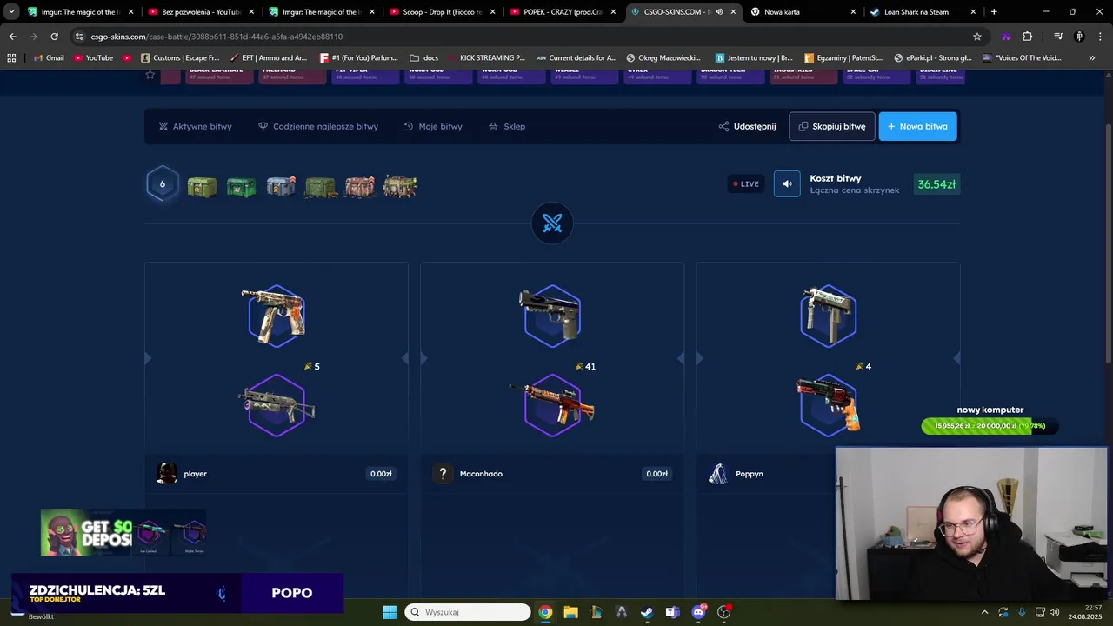Bookmark this page with star icon
The width and height of the screenshot is (1113, 626).
(977, 37)
